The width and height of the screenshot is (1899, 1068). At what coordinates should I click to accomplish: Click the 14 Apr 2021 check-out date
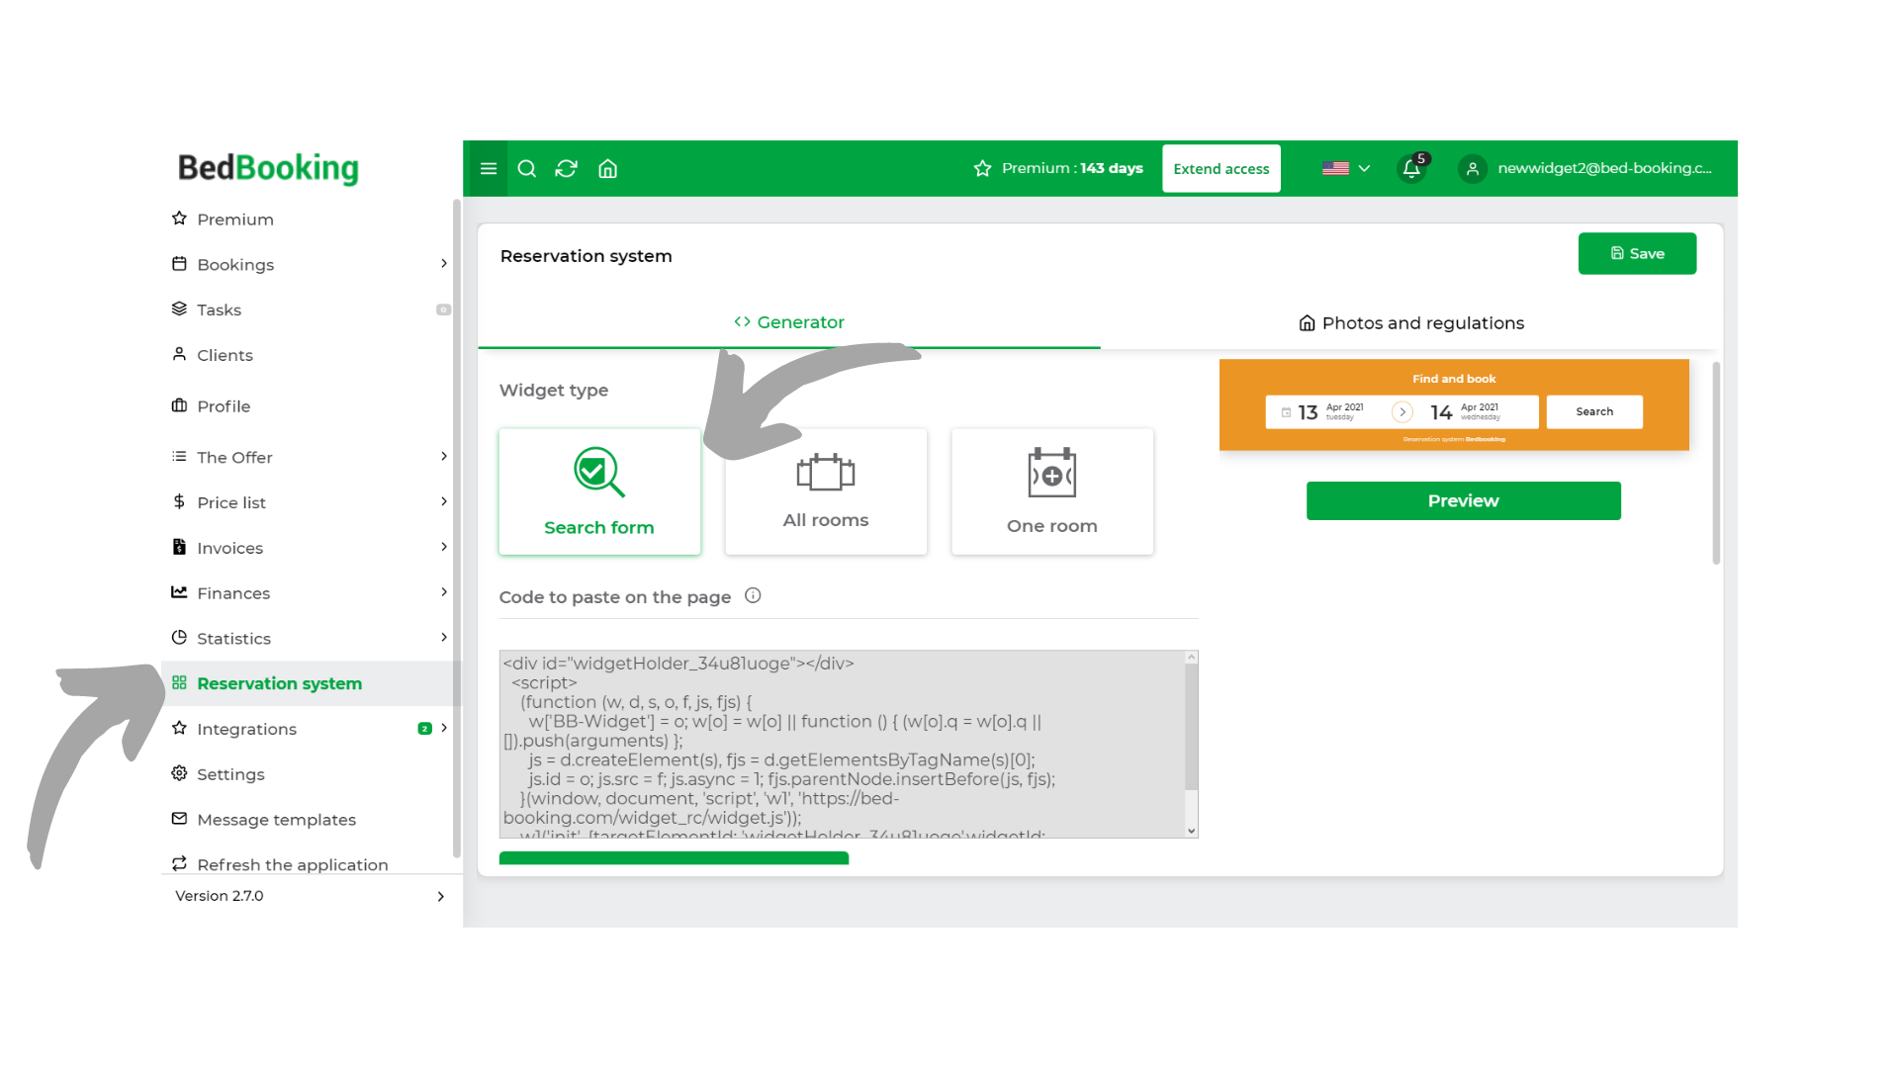(x=1466, y=412)
